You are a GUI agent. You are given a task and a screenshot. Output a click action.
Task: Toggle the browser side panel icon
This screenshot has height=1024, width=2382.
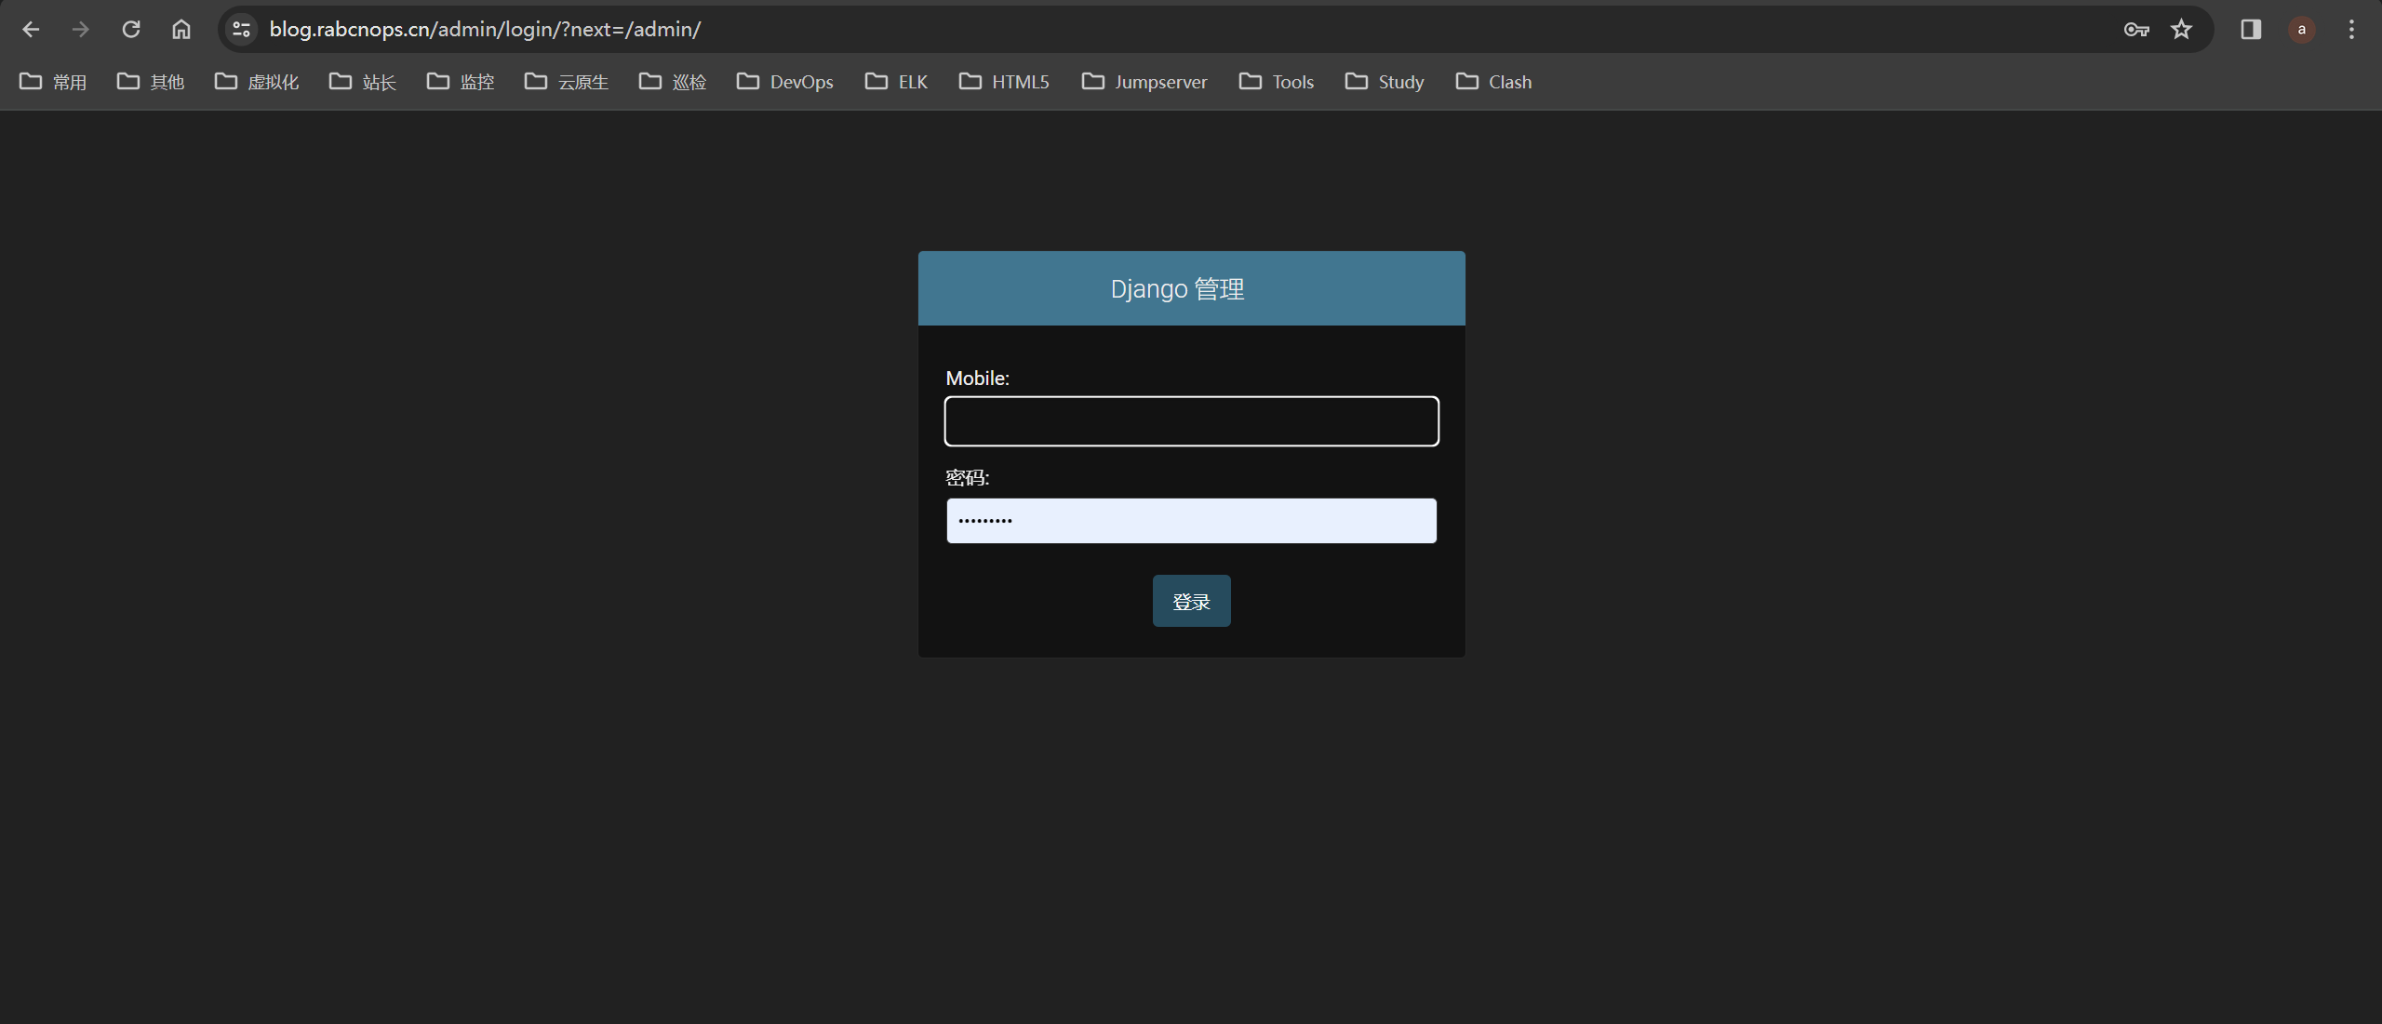pos(2251,30)
